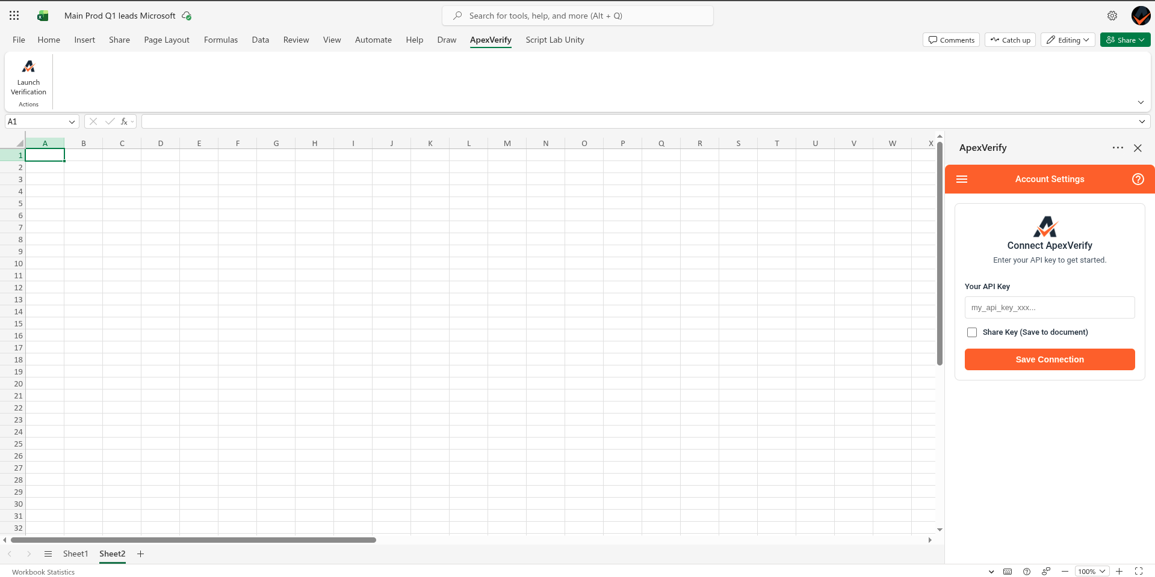
Task: Open the all sheets list icon
Action: coord(48,554)
